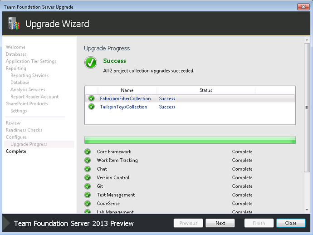Click the Upgrade Wizard server icon
Image resolution: width=313 pixels, height=235 pixels.
coord(14,23)
